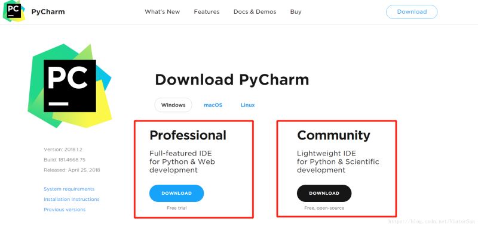Image resolution: width=478 pixels, height=227 pixels.
Task: Click the Build: 181.4668.75 text
Action: coord(65,160)
